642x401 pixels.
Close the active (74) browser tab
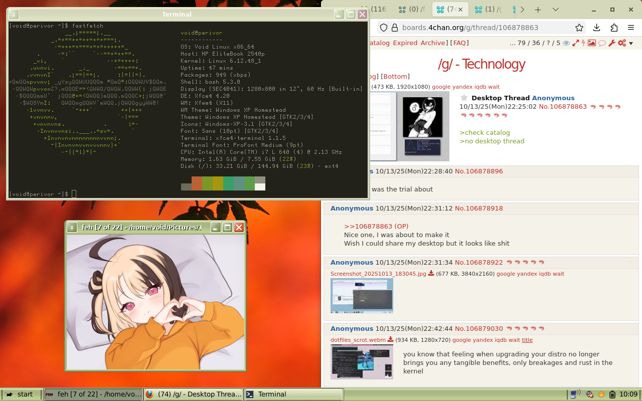point(460,10)
